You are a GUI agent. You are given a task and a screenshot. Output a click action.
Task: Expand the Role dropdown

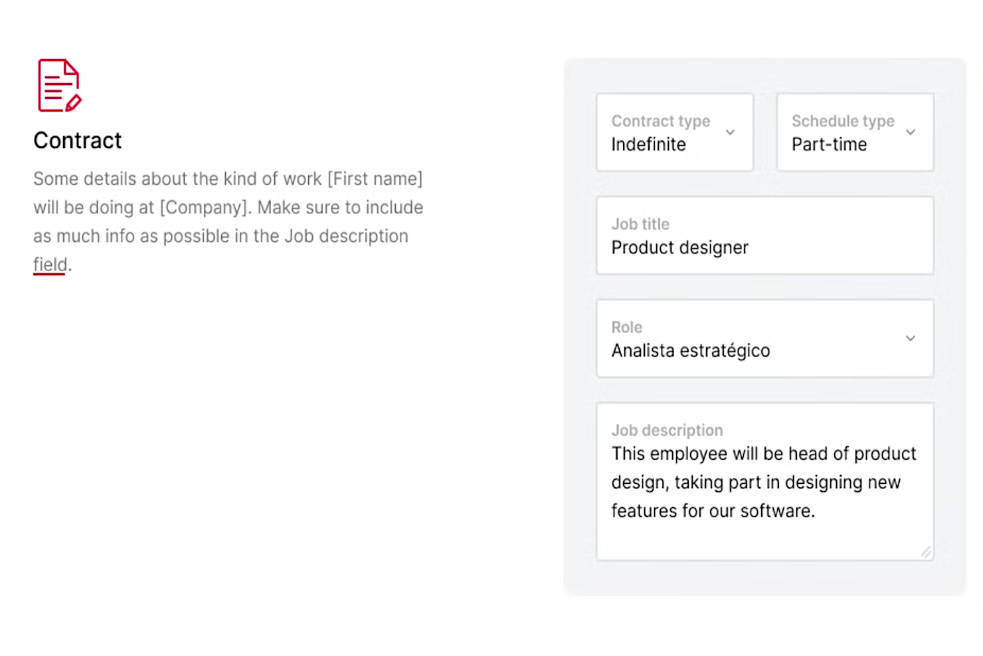(764, 338)
